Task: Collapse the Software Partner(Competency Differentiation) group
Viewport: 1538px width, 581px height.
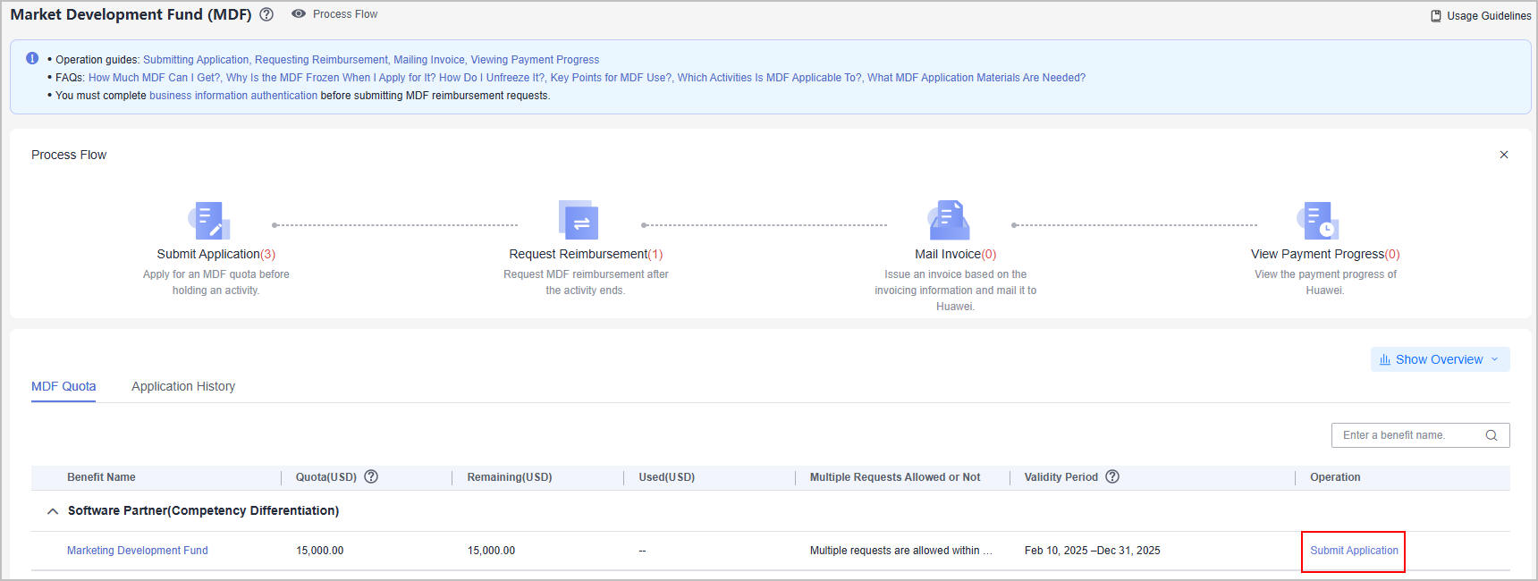Action: (53, 511)
